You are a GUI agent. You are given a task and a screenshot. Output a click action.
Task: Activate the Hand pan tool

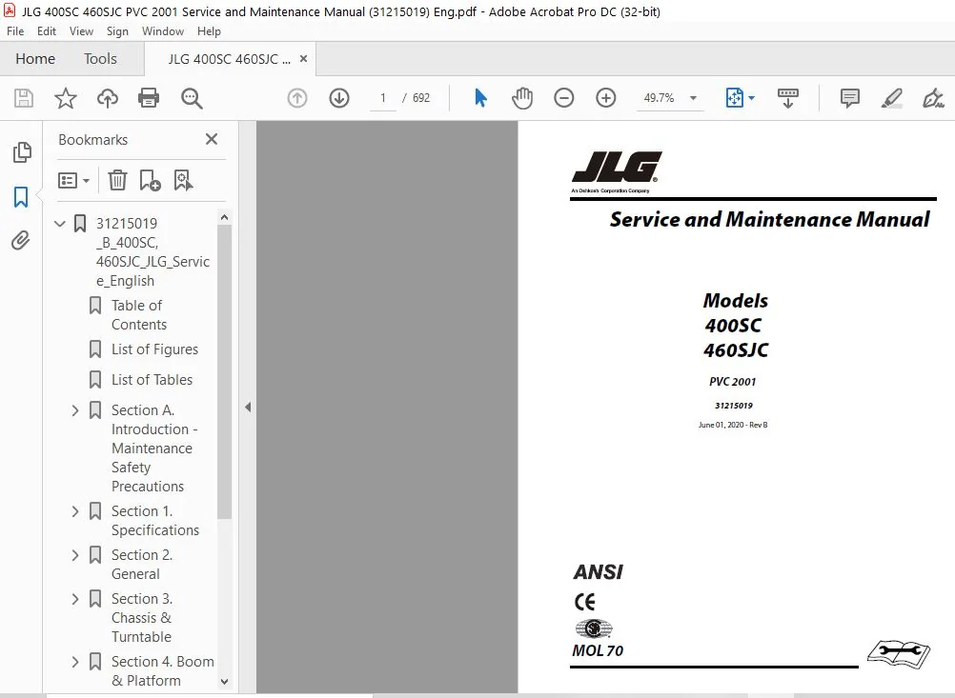[522, 98]
